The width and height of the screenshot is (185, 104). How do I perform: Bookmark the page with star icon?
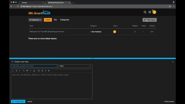pos(170,6)
